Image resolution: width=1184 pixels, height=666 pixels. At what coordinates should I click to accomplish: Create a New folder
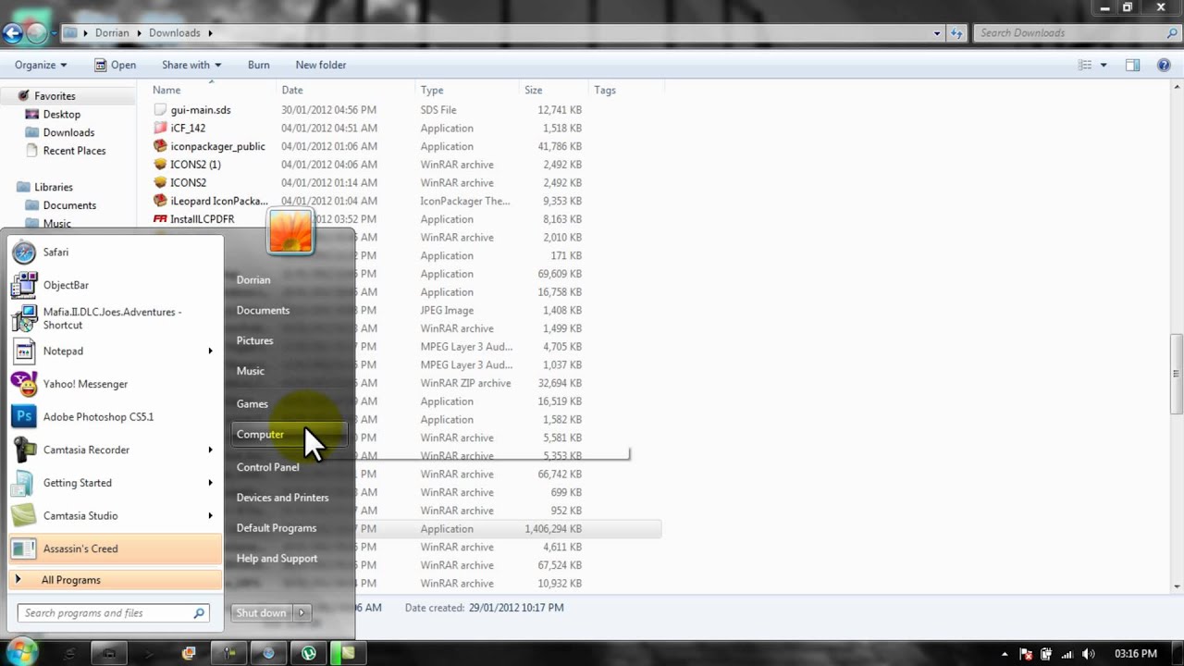point(321,65)
